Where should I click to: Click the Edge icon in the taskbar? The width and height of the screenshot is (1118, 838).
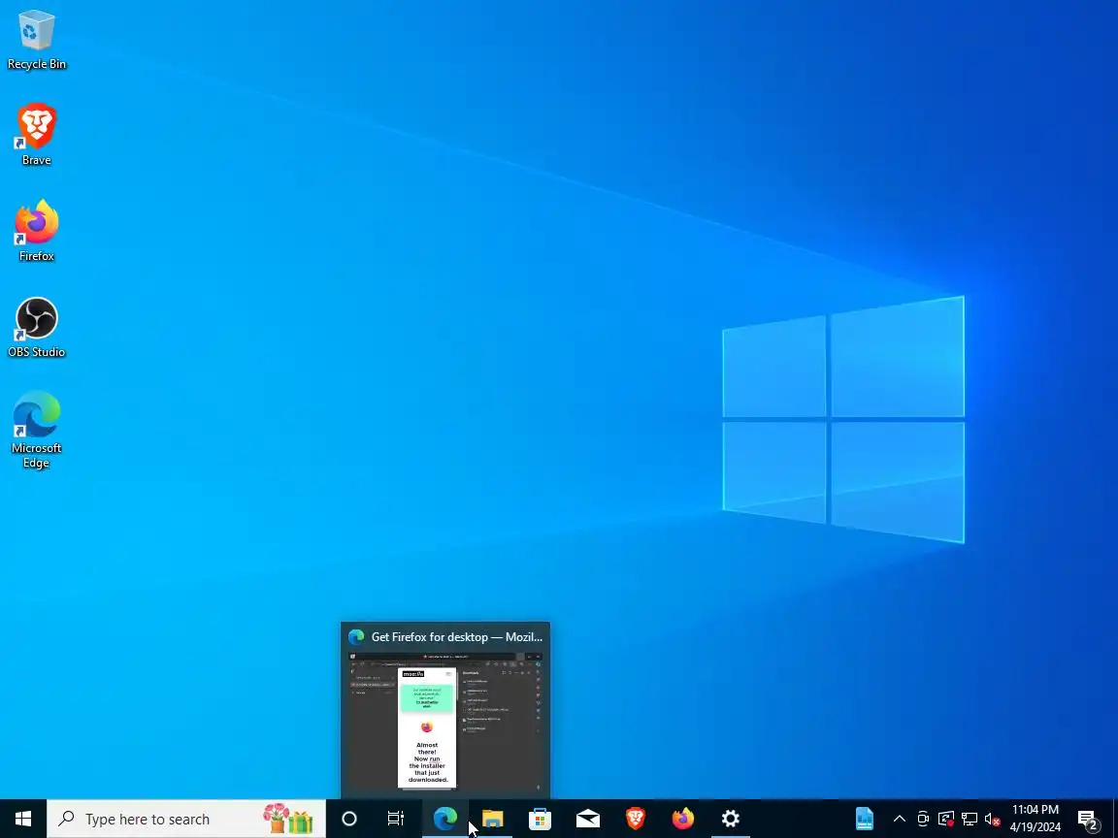pyautogui.click(x=445, y=819)
